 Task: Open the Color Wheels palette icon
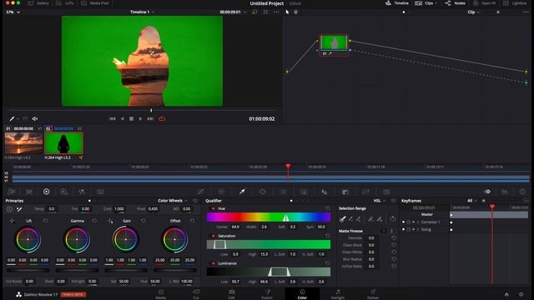(x=47, y=192)
